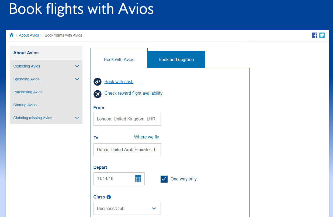Image resolution: width=333 pixels, height=217 pixels.
Task: Open the Class dropdown showing Business/Club
Action: coord(127,208)
